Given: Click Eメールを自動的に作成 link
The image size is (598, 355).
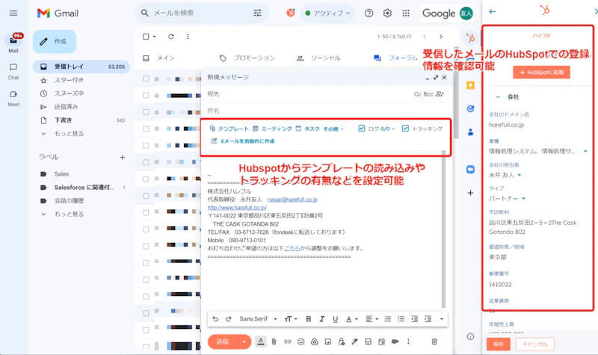Looking at the screenshot, I should pos(243,141).
